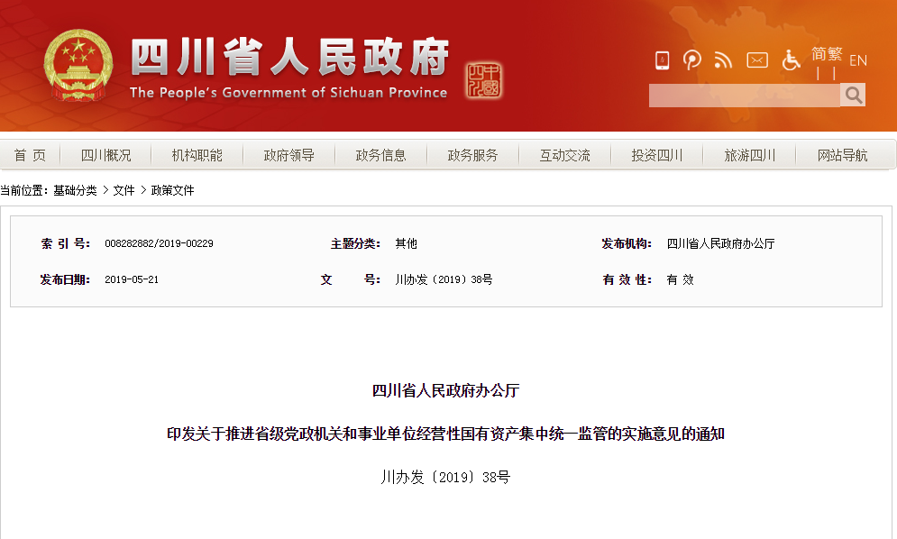Select 机构职能 in the navigation bar
897x539 pixels.
pos(197,155)
